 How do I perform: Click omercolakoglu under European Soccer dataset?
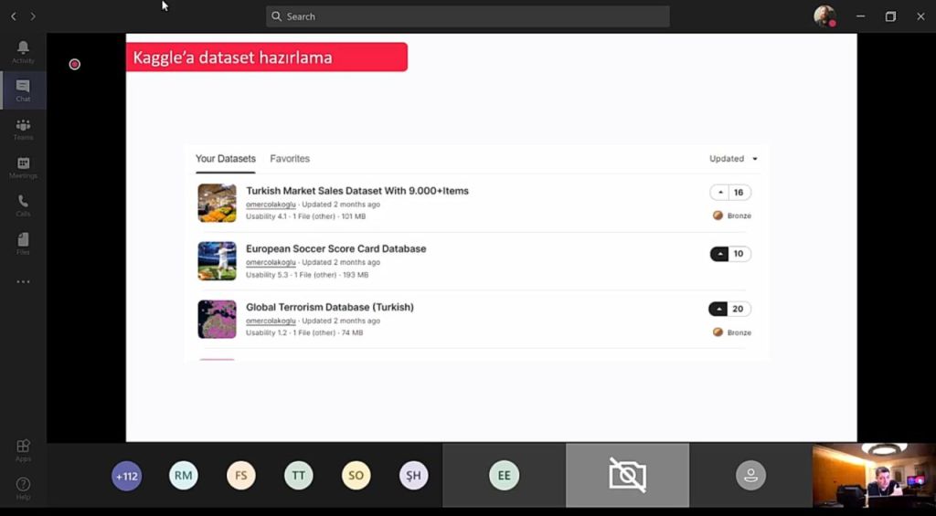click(x=271, y=263)
